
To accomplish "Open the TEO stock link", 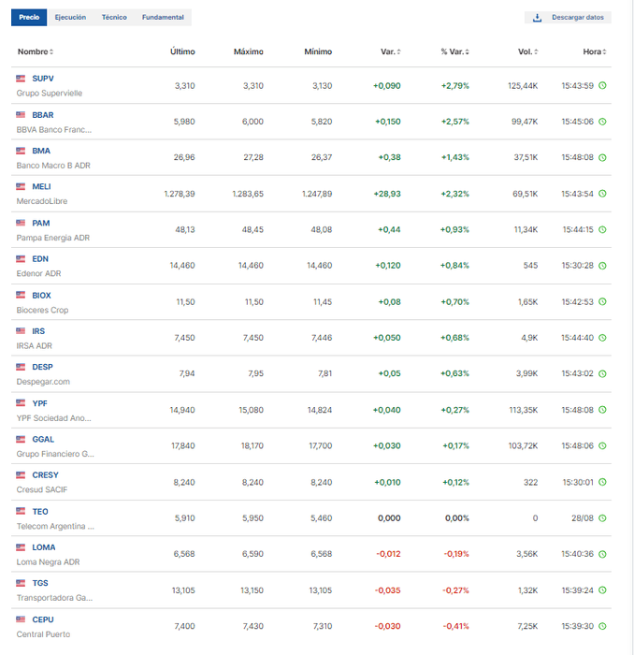I will (x=40, y=512).
